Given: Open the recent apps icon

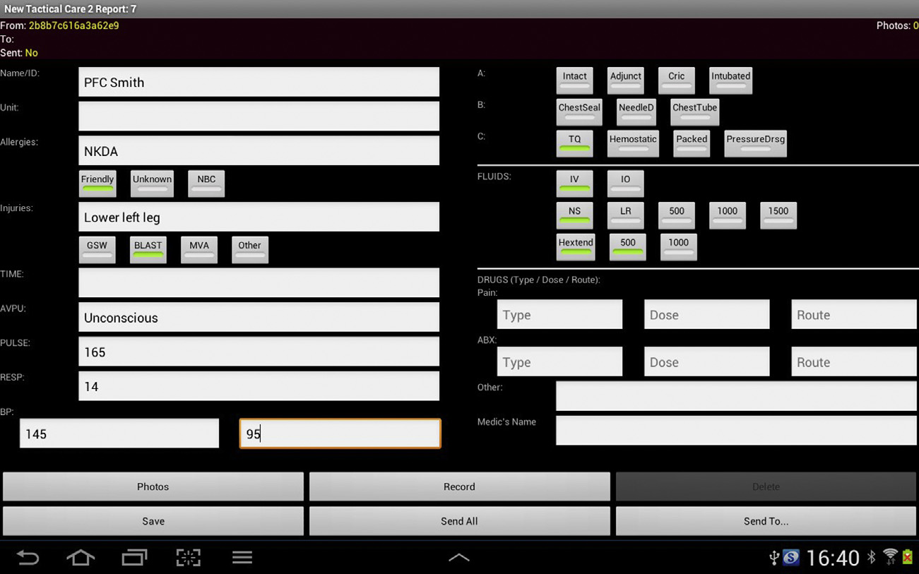Looking at the screenshot, I should click(x=134, y=558).
